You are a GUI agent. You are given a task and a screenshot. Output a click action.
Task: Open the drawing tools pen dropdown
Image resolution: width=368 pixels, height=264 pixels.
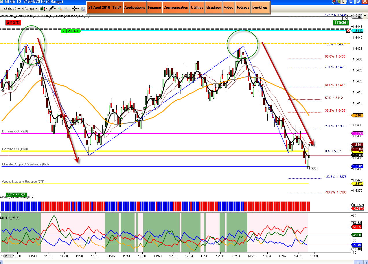(52, 9)
